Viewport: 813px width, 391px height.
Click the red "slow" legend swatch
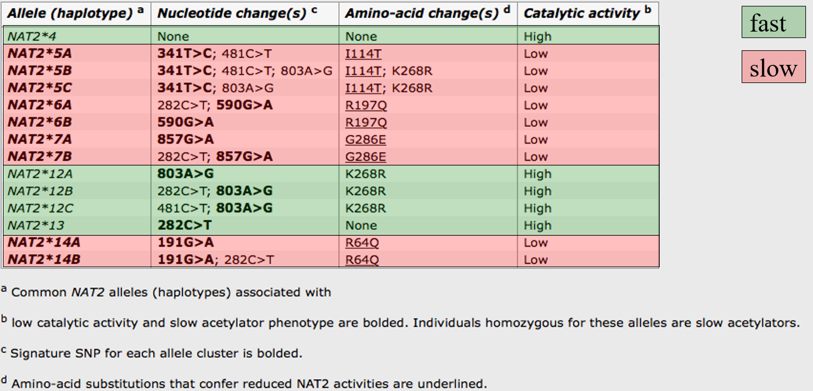tap(773, 68)
